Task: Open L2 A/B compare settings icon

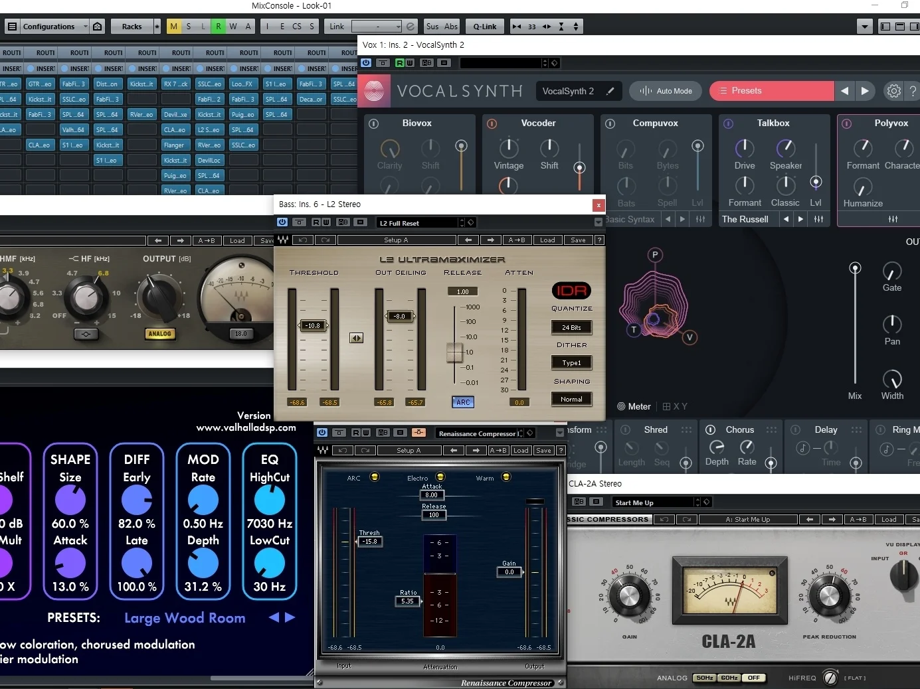Action: click(343, 222)
